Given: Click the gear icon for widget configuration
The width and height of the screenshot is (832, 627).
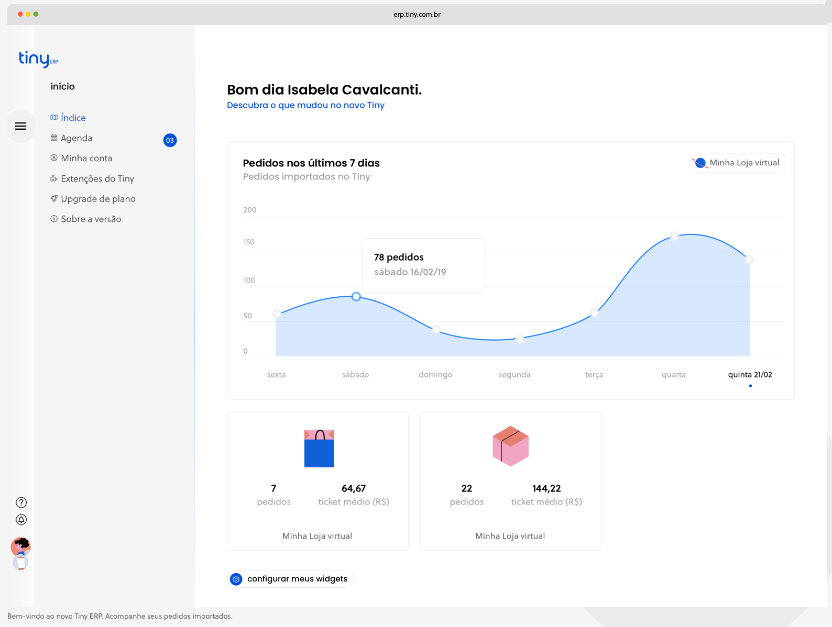Looking at the screenshot, I should tap(236, 579).
